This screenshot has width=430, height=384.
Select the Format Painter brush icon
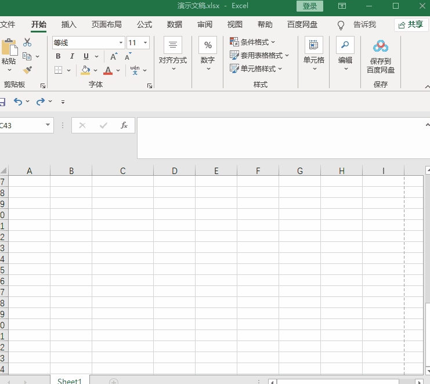(x=27, y=70)
